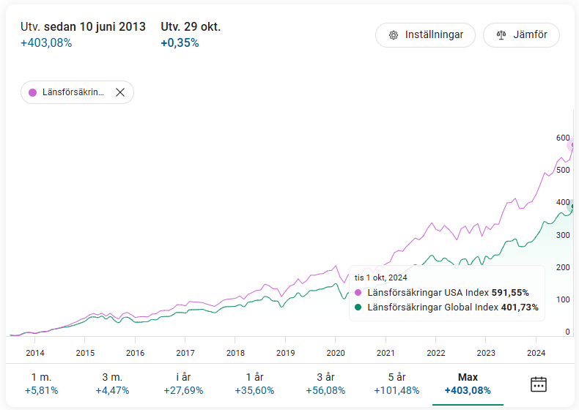Click the green end marker on the chart
The image size is (579, 410).
coord(574,208)
